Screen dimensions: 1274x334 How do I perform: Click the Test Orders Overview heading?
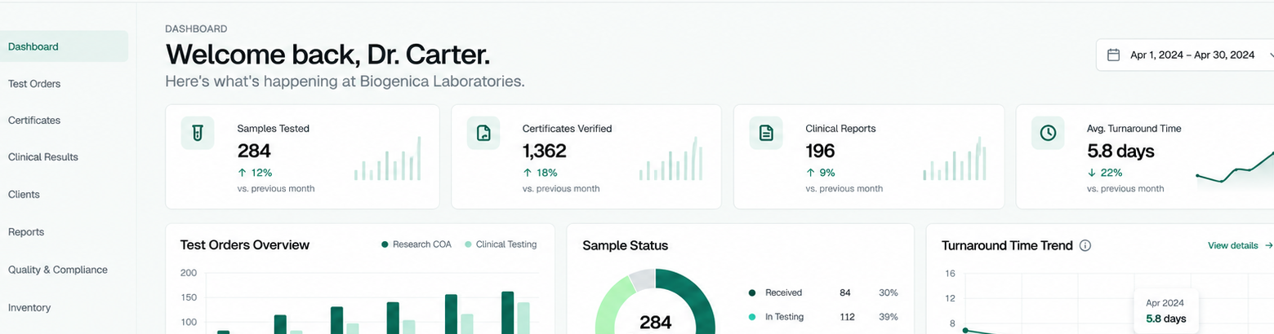coord(244,244)
